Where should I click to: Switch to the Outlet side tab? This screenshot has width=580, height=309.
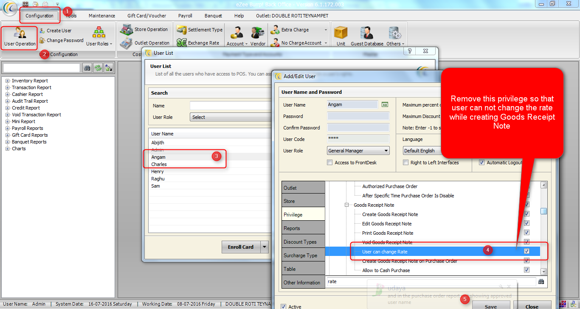303,188
